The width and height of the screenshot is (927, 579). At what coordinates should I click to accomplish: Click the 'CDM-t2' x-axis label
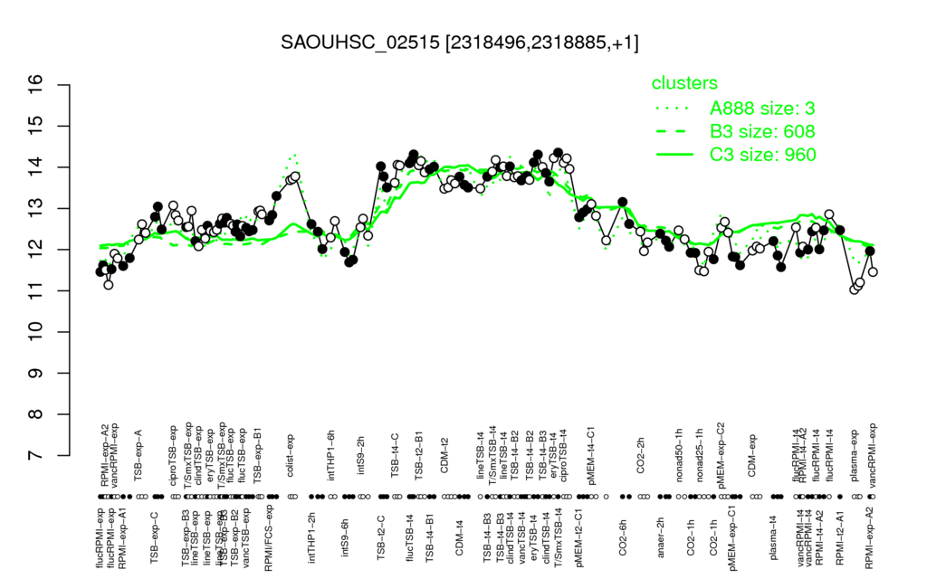pyautogui.click(x=444, y=456)
